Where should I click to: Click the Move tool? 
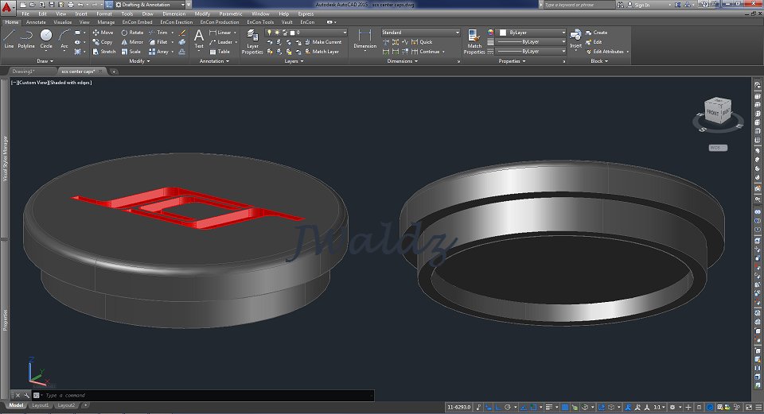tap(103, 33)
